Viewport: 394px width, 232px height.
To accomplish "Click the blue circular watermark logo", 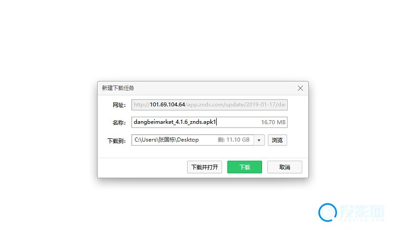I will 328,212.
